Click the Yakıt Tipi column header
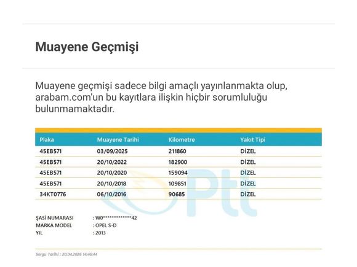The image size is (357, 267). click(x=253, y=139)
